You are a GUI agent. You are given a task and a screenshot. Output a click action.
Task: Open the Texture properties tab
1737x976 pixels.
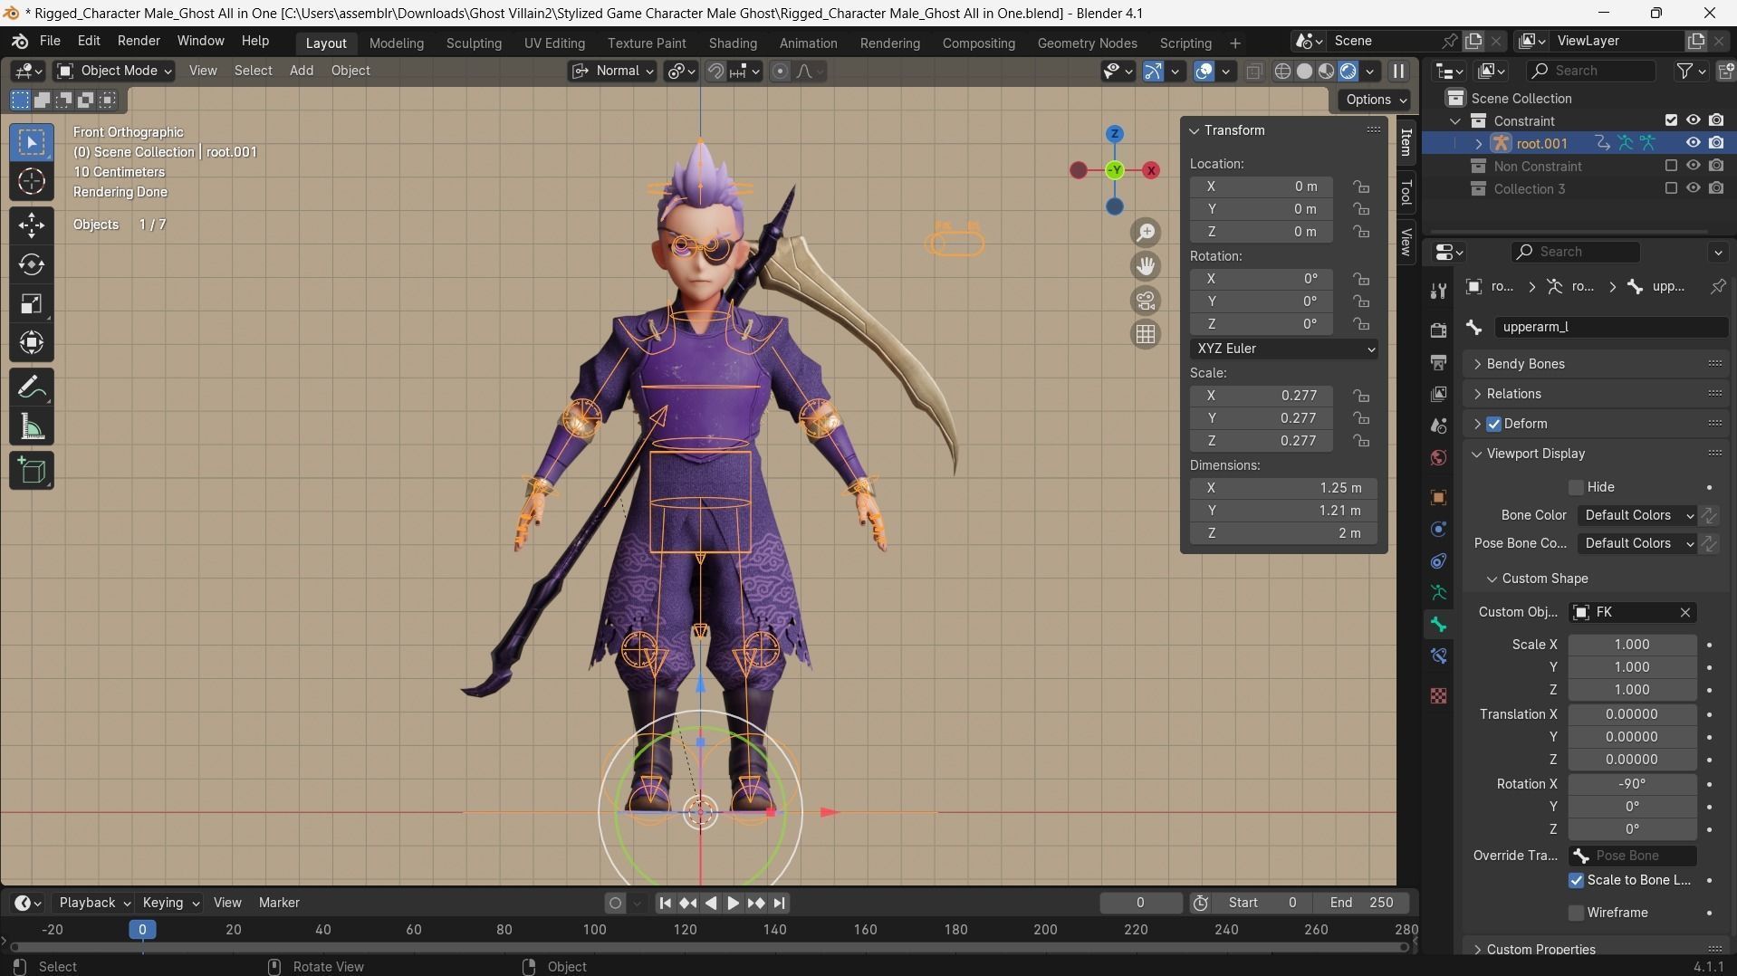point(1438,695)
